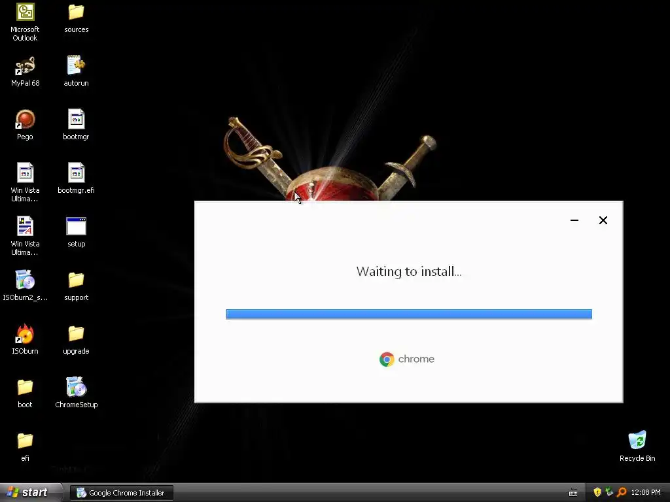Select the bootmgr file icon

(x=76, y=119)
